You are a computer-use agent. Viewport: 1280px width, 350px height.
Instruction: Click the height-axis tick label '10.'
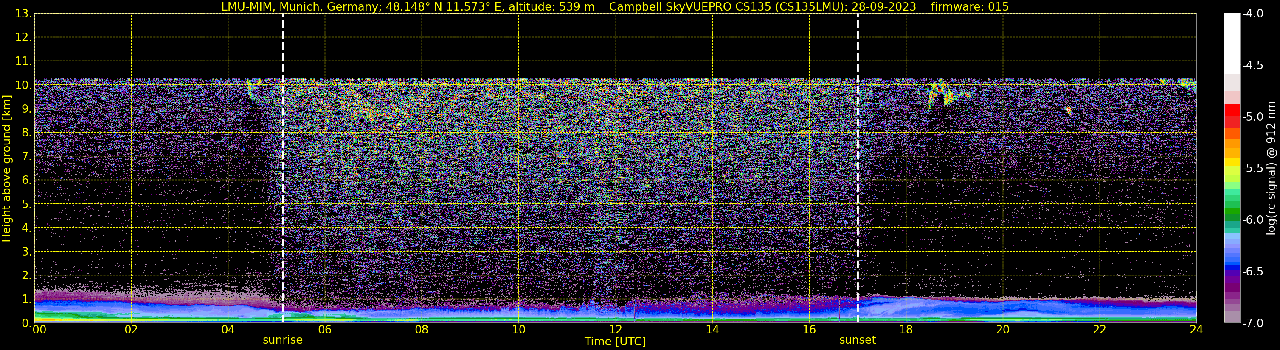pyautogui.click(x=23, y=85)
